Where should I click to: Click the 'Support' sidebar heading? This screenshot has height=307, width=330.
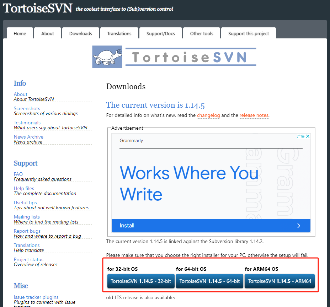26,163
